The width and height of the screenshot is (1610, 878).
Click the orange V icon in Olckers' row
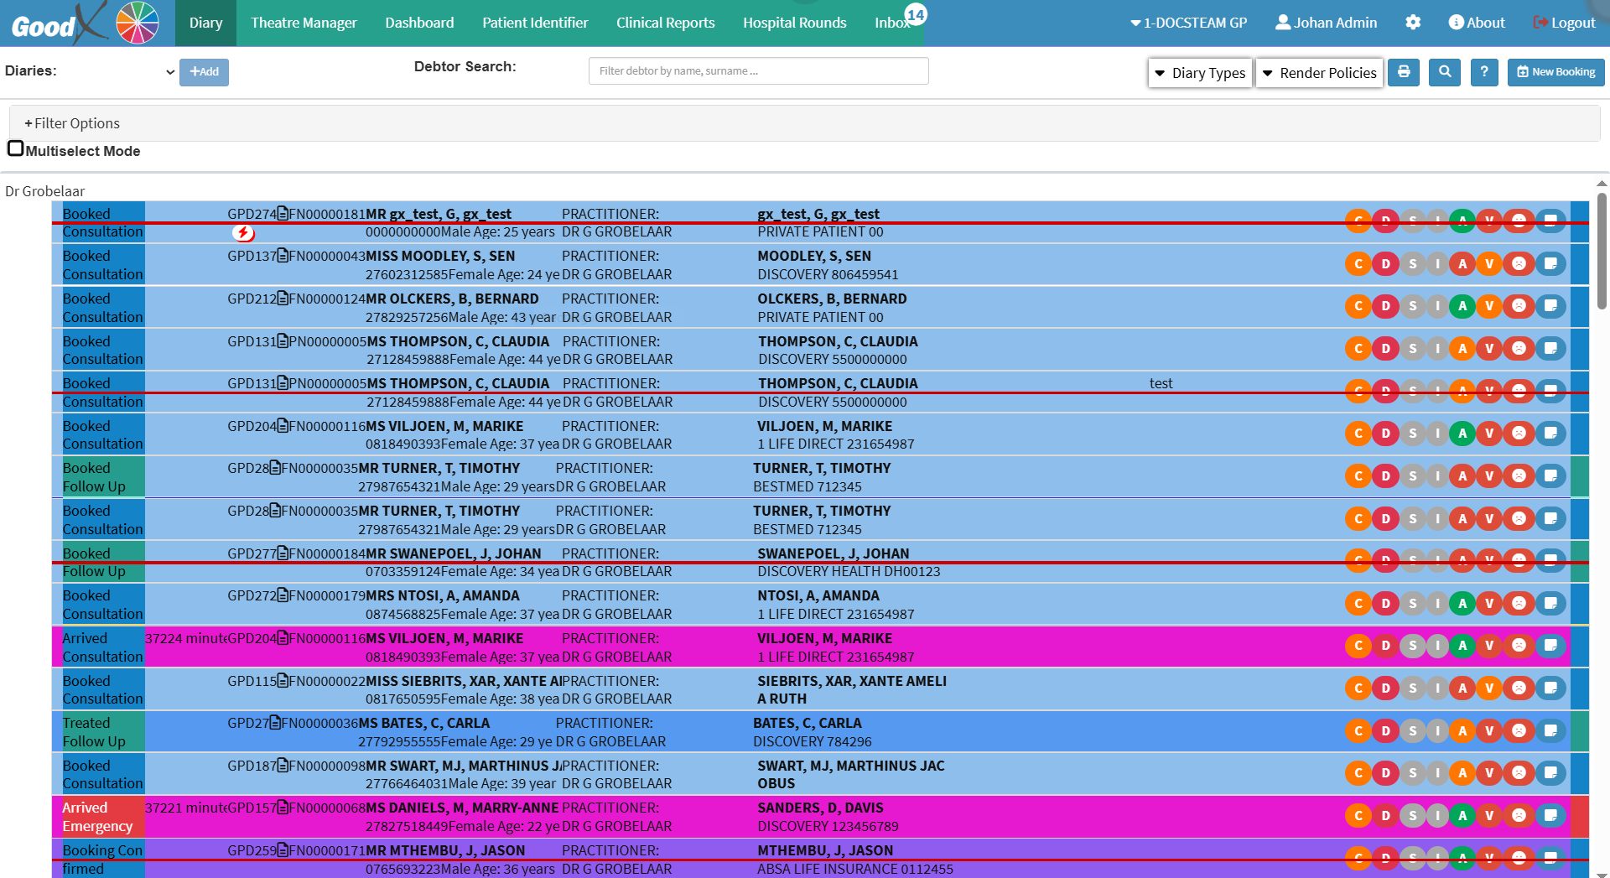tap(1489, 307)
